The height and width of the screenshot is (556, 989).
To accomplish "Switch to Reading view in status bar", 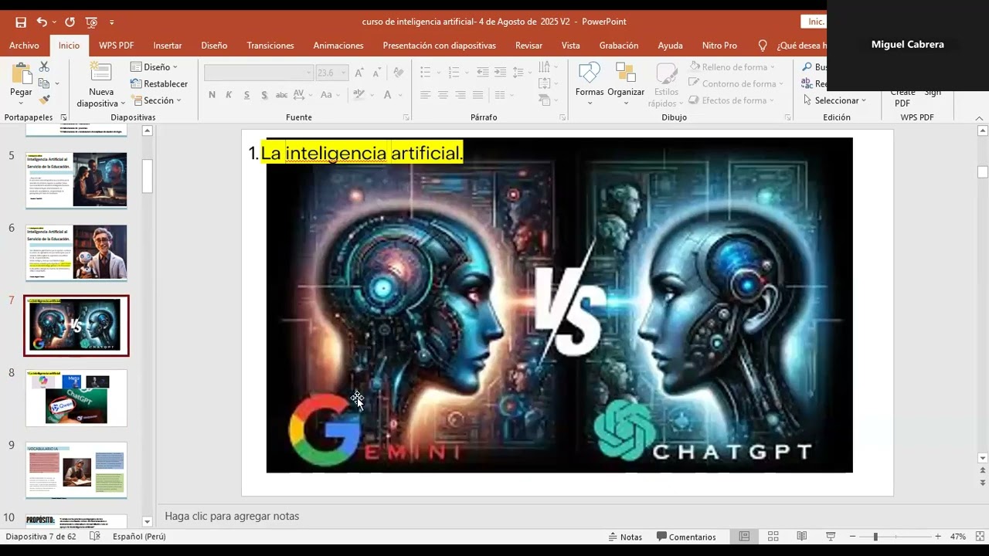I will point(802,537).
